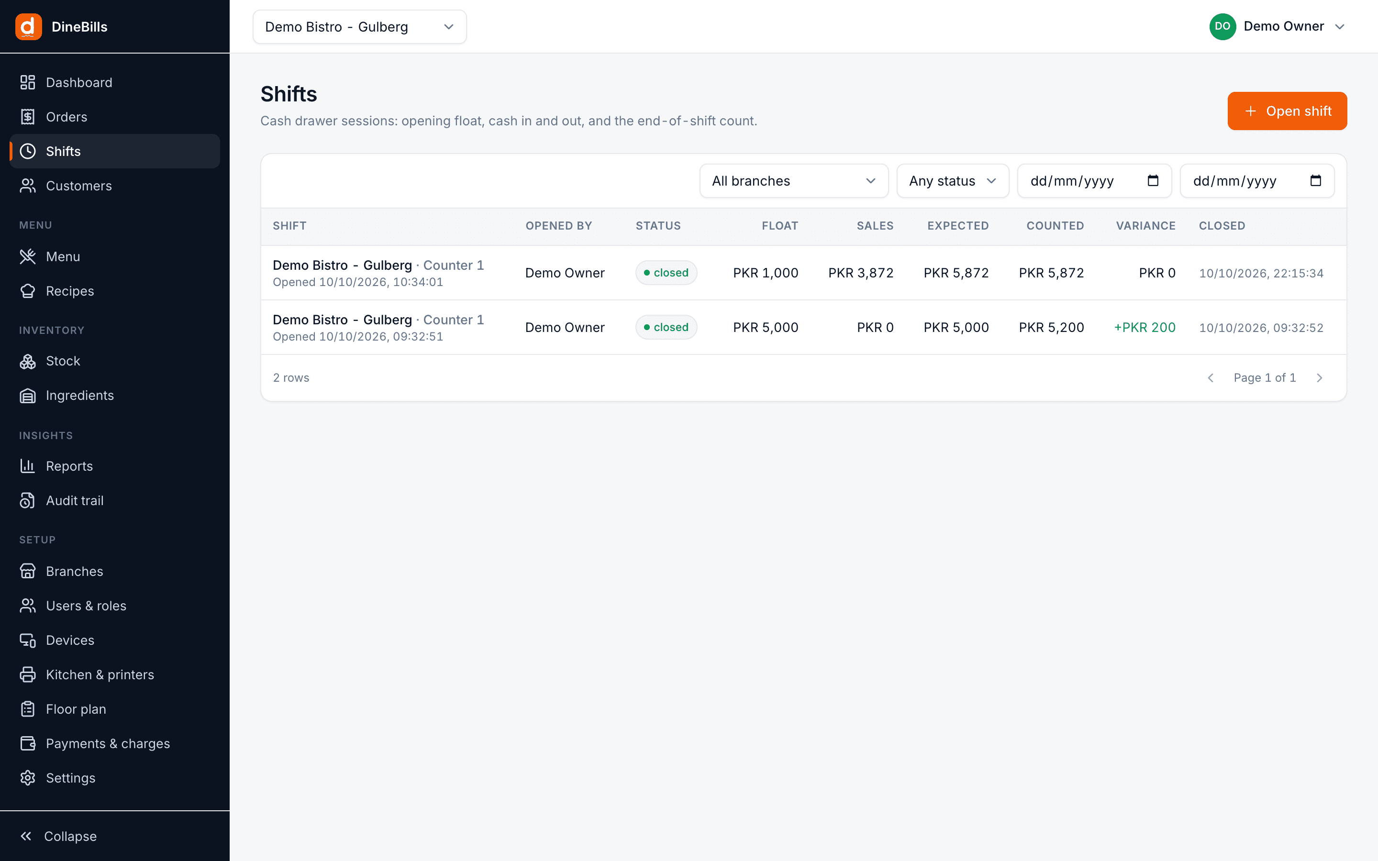Click the Kitchen & printers printer icon

(x=27, y=675)
